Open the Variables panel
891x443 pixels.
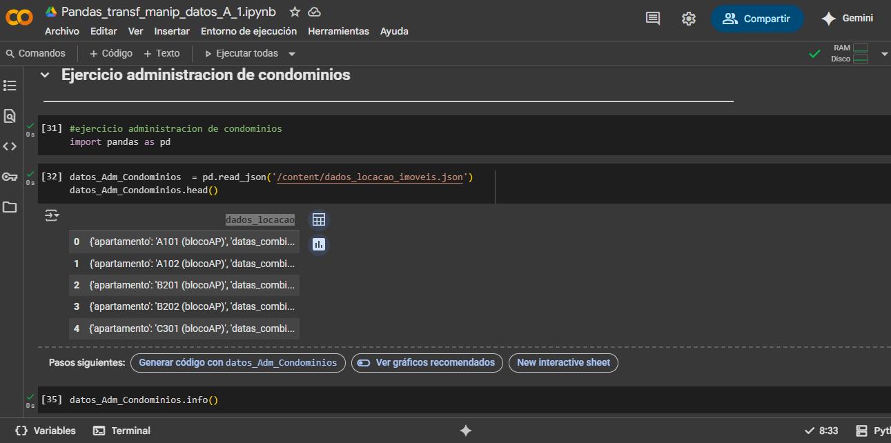[45, 431]
